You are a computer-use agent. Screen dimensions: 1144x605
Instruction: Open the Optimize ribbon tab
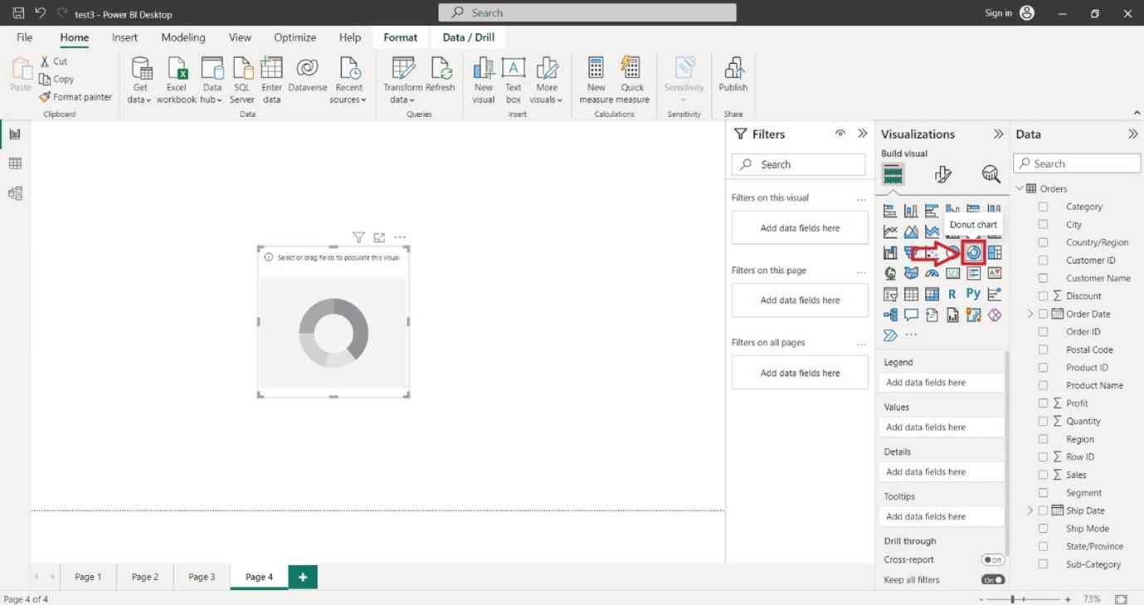pos(295,37)
